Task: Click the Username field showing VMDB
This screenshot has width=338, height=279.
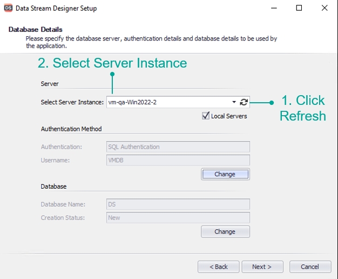Action: [x=178, y=160]
